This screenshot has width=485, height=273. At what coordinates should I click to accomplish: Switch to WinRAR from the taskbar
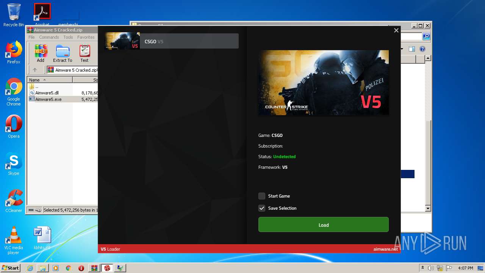pos(94,268)
